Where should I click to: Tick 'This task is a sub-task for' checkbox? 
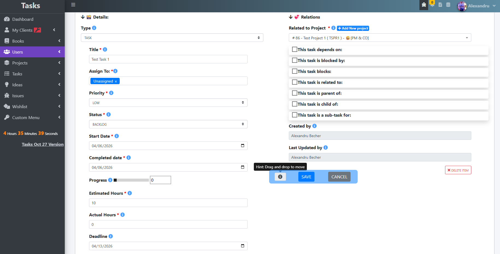point(295,115)
